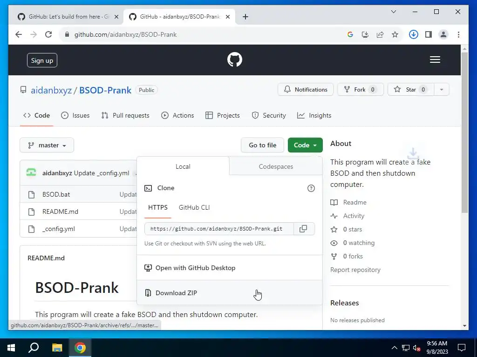Click the GitHub octocat logo in header
Screen dimensions: 477x357
[235, 59]
